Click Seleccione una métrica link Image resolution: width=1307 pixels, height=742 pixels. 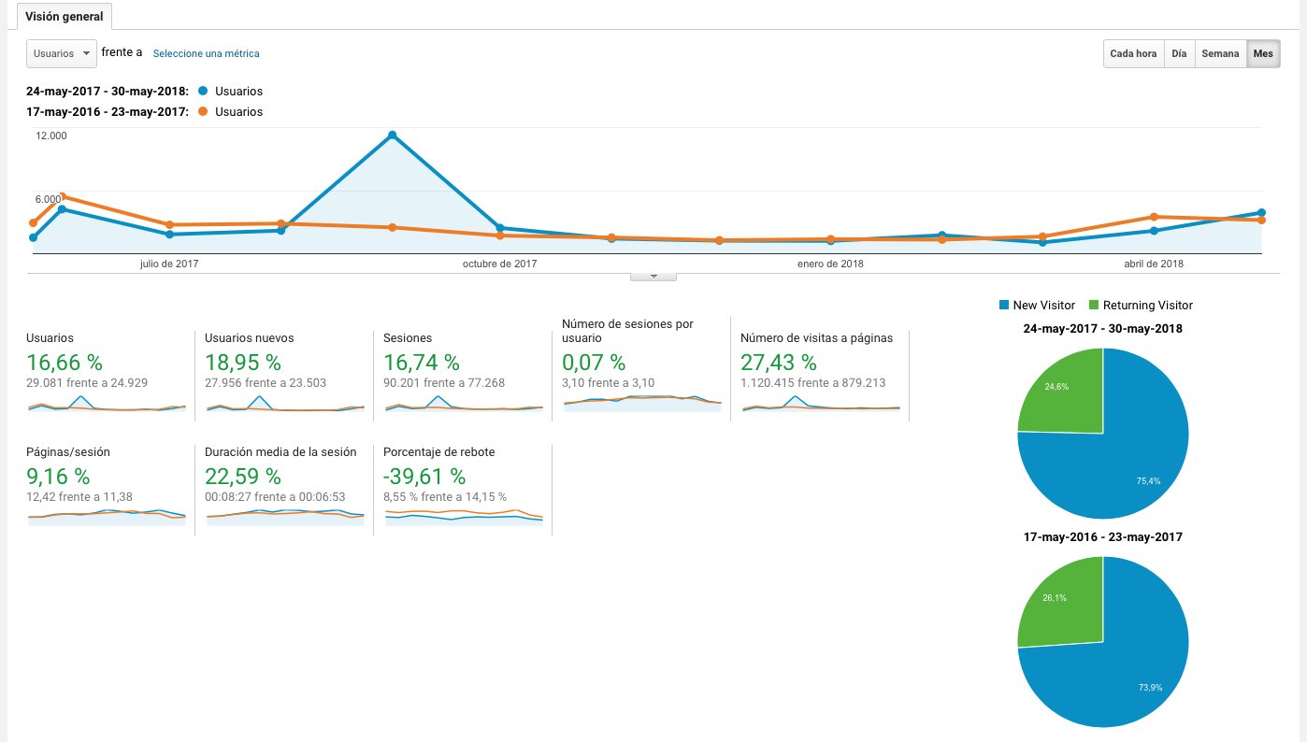coord(207,53)
